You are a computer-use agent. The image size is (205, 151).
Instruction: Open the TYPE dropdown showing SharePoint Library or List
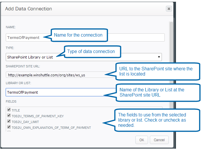(84, 57)
